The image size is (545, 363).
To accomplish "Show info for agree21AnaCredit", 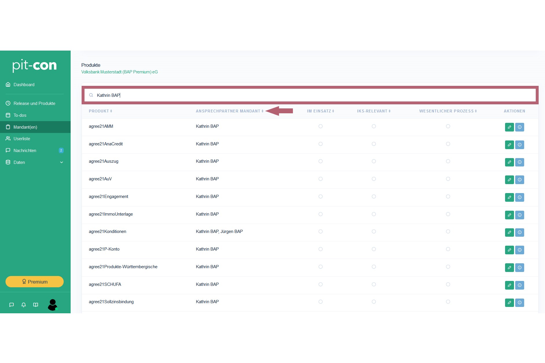I will pos(520,145).
